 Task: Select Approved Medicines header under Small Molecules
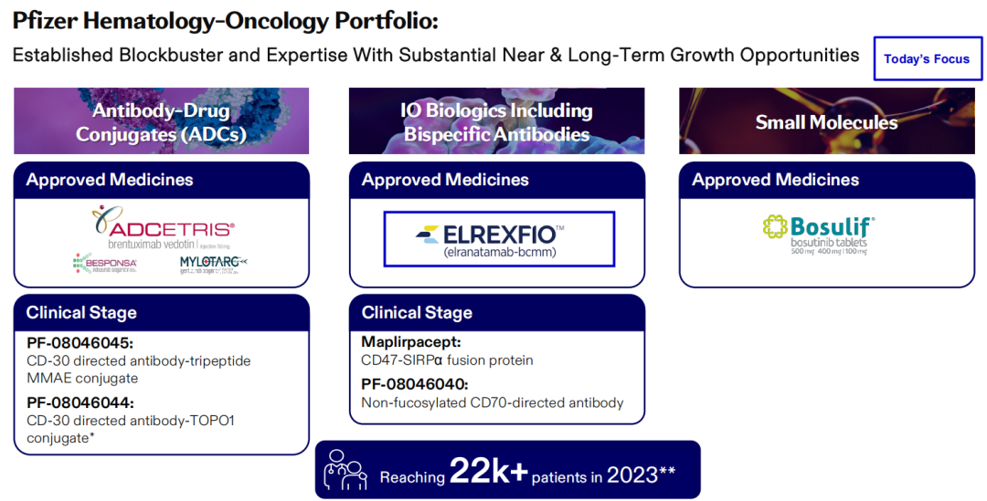pyautogui.click(x=775, y=180)
